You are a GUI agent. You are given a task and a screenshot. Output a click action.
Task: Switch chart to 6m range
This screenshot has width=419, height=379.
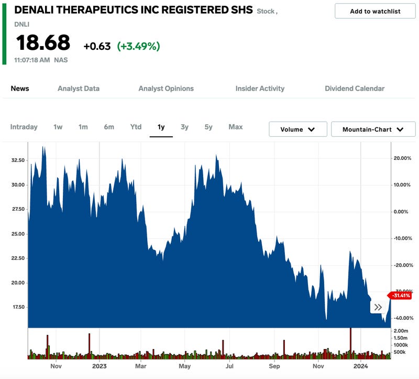tap(109, 127)
